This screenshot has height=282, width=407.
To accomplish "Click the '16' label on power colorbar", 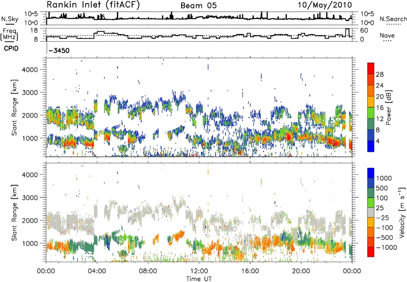I will (x=380, y=108).
